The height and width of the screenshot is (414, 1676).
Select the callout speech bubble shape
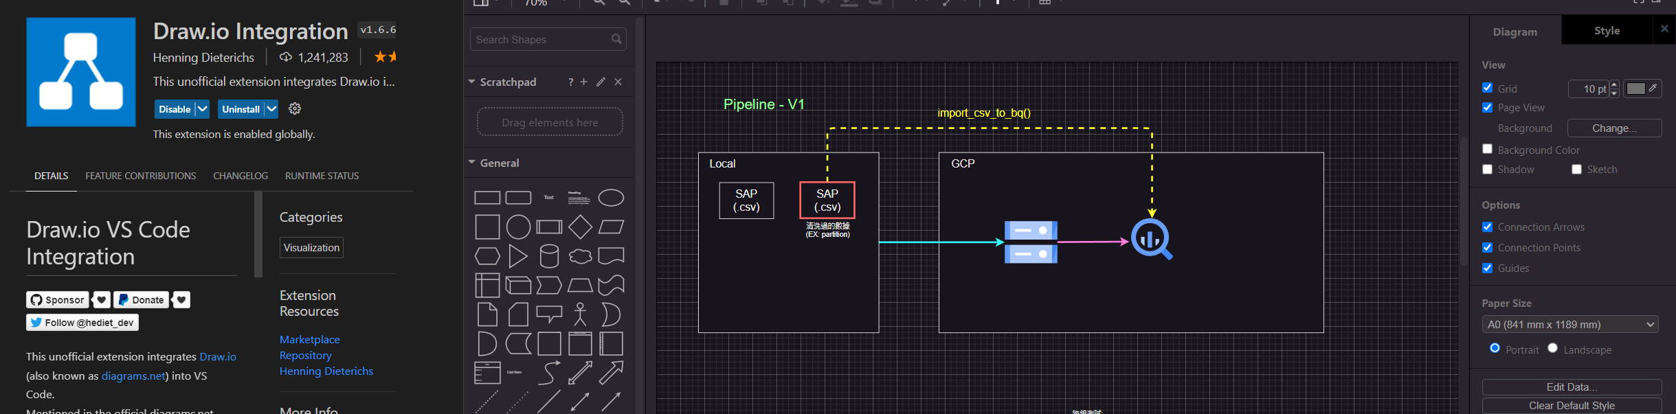pyautogui.click(x=549, y=314)
